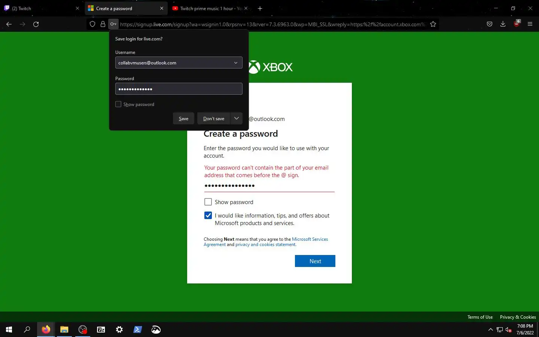Go back with the browser back arrow
This screenshot has height=337, width=539.
[x=9, y=24]
